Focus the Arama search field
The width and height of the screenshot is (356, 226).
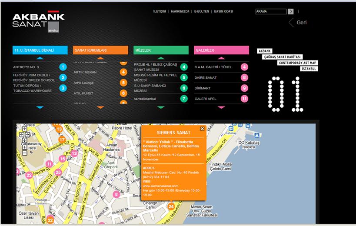(271, 11)
